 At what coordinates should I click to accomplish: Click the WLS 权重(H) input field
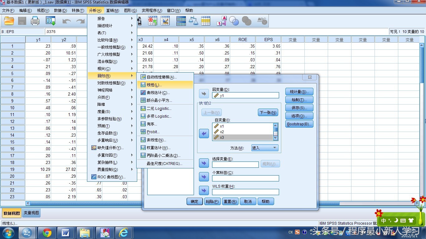245,192
